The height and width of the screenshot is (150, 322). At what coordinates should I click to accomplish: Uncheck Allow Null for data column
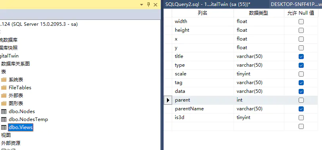click(301, 91)
